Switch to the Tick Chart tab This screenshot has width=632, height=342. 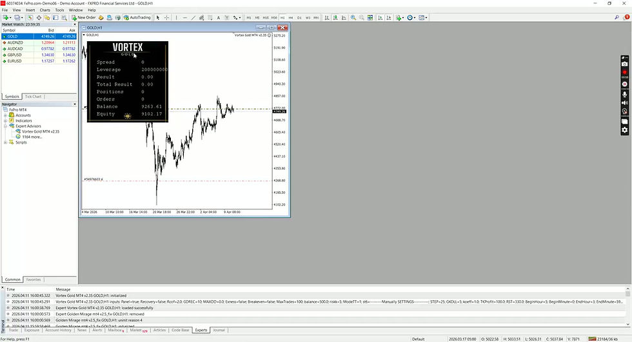pyautogui.click(x=33, y=97)
